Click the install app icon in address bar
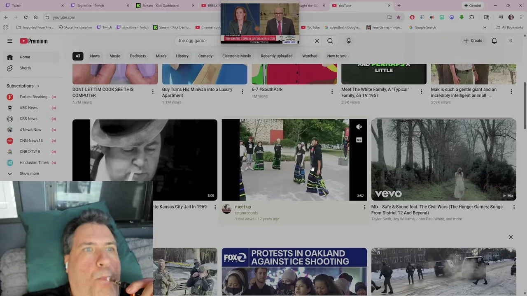This screenshot has height=296, width=527. [389, 17]
